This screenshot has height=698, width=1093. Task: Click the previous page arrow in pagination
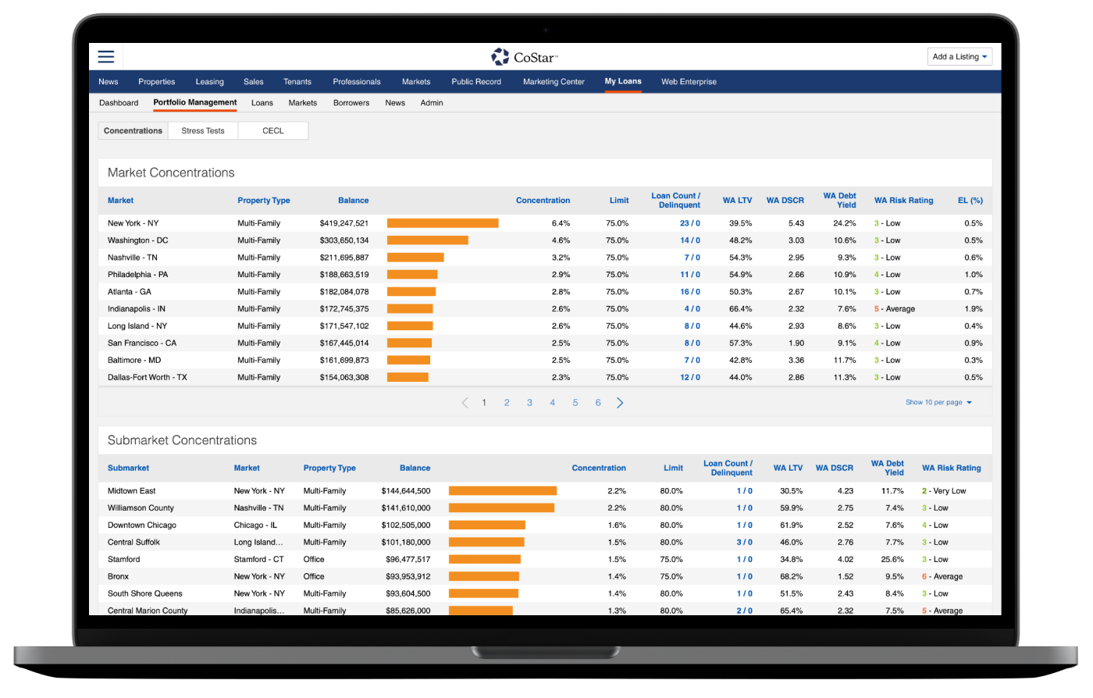[465, 403]
